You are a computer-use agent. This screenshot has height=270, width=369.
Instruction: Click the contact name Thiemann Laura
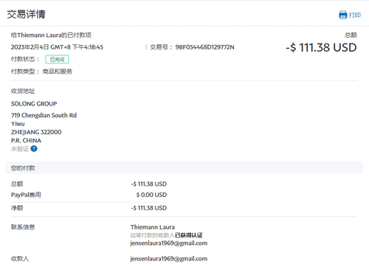click(153, 227)
